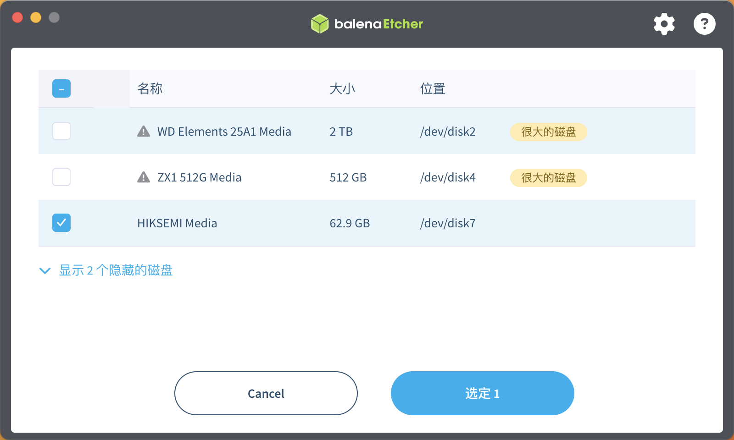Uncheck the HIKSEMI Media checkbox
The width and height of the screenshot is (734, 440).
click(x=61, y=223)
